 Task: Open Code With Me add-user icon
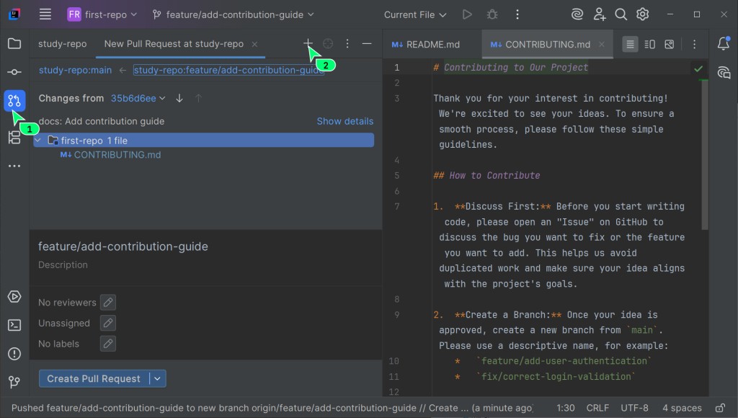click(x=599, y=14)
